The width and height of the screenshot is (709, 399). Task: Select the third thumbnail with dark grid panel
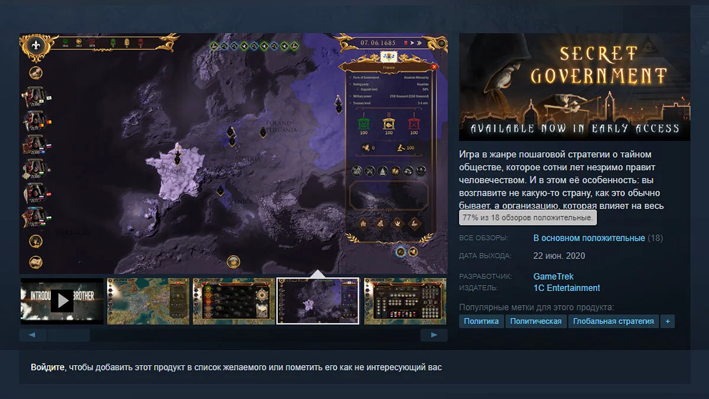pyautogui.click(x=234, y=301)
